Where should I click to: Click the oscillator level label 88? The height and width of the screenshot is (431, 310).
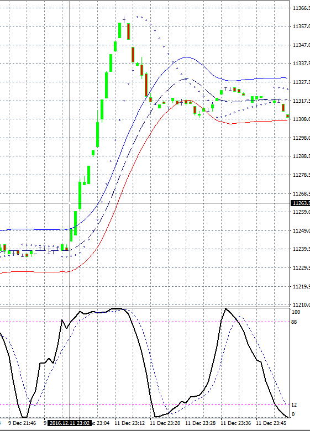[295, 322]
